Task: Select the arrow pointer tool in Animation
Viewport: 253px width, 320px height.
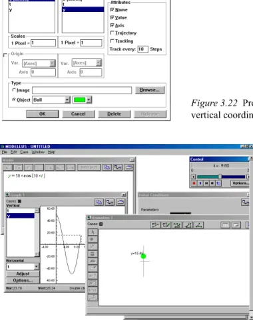Action: [93, 232]
